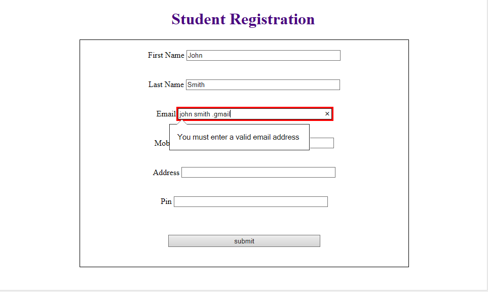Image resolution: width=488 pixels, height=292 pixels.
Task: Click the X to clear the Email field
Action: [x=327, y=114]
